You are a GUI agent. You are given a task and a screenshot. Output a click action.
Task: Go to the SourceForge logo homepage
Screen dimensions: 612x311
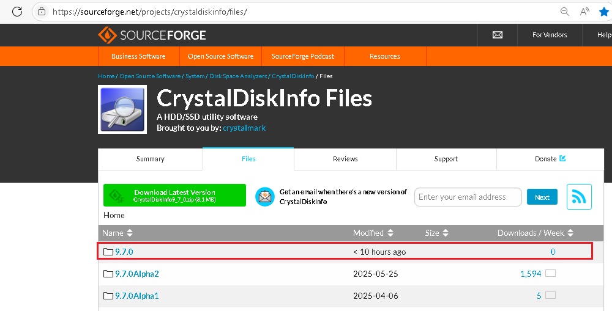tap(152, 35)
